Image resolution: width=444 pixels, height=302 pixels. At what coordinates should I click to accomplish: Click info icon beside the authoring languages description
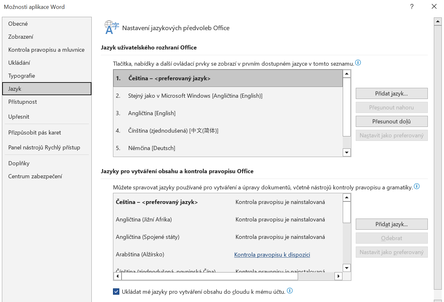click(x=417, y=187)
